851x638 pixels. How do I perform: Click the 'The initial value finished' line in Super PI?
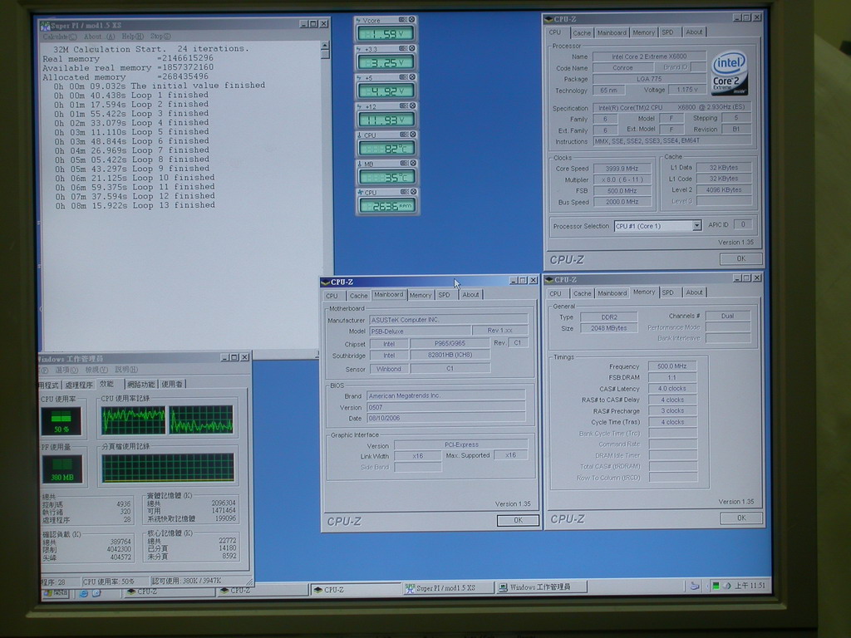[x=159, y=86]
